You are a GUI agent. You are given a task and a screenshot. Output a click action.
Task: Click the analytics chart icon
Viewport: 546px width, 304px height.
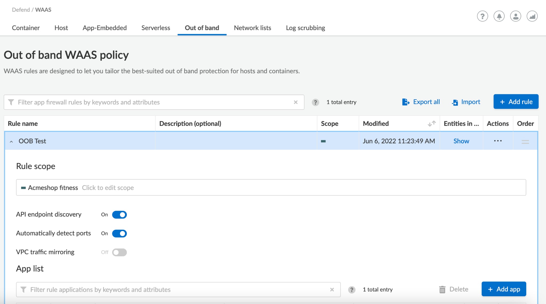coord(532,17)
